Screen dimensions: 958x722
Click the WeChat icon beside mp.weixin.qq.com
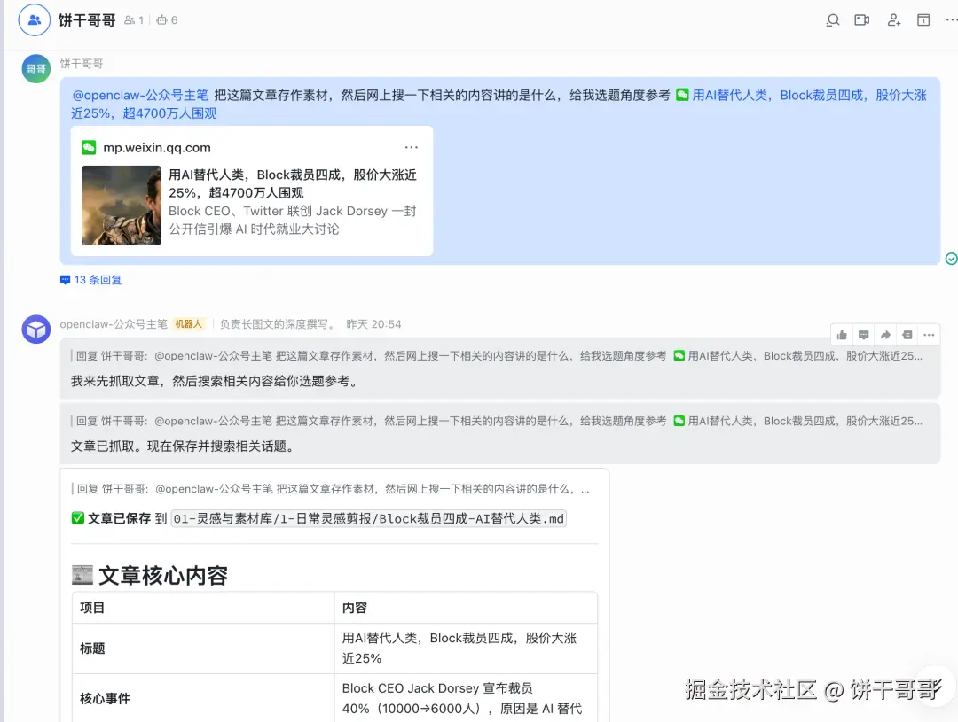point(89,147)
